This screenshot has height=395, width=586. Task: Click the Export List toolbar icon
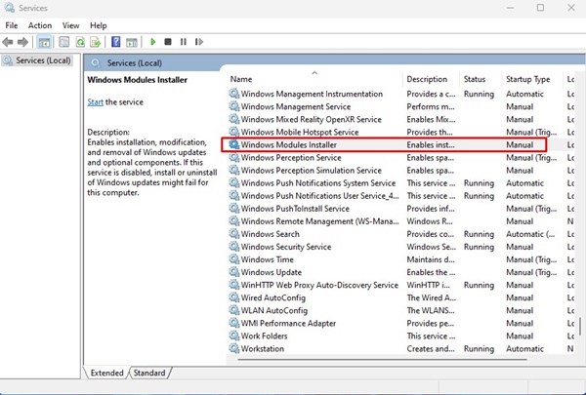click(96, 42)
